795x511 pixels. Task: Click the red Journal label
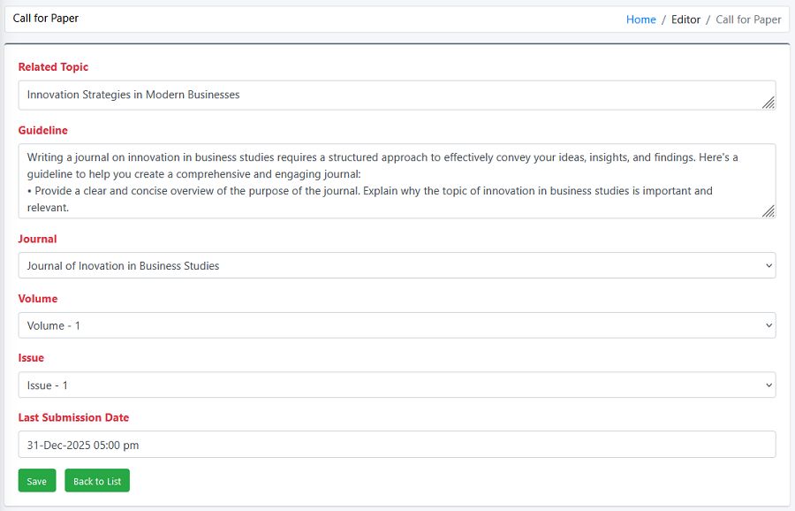point(37,239)
